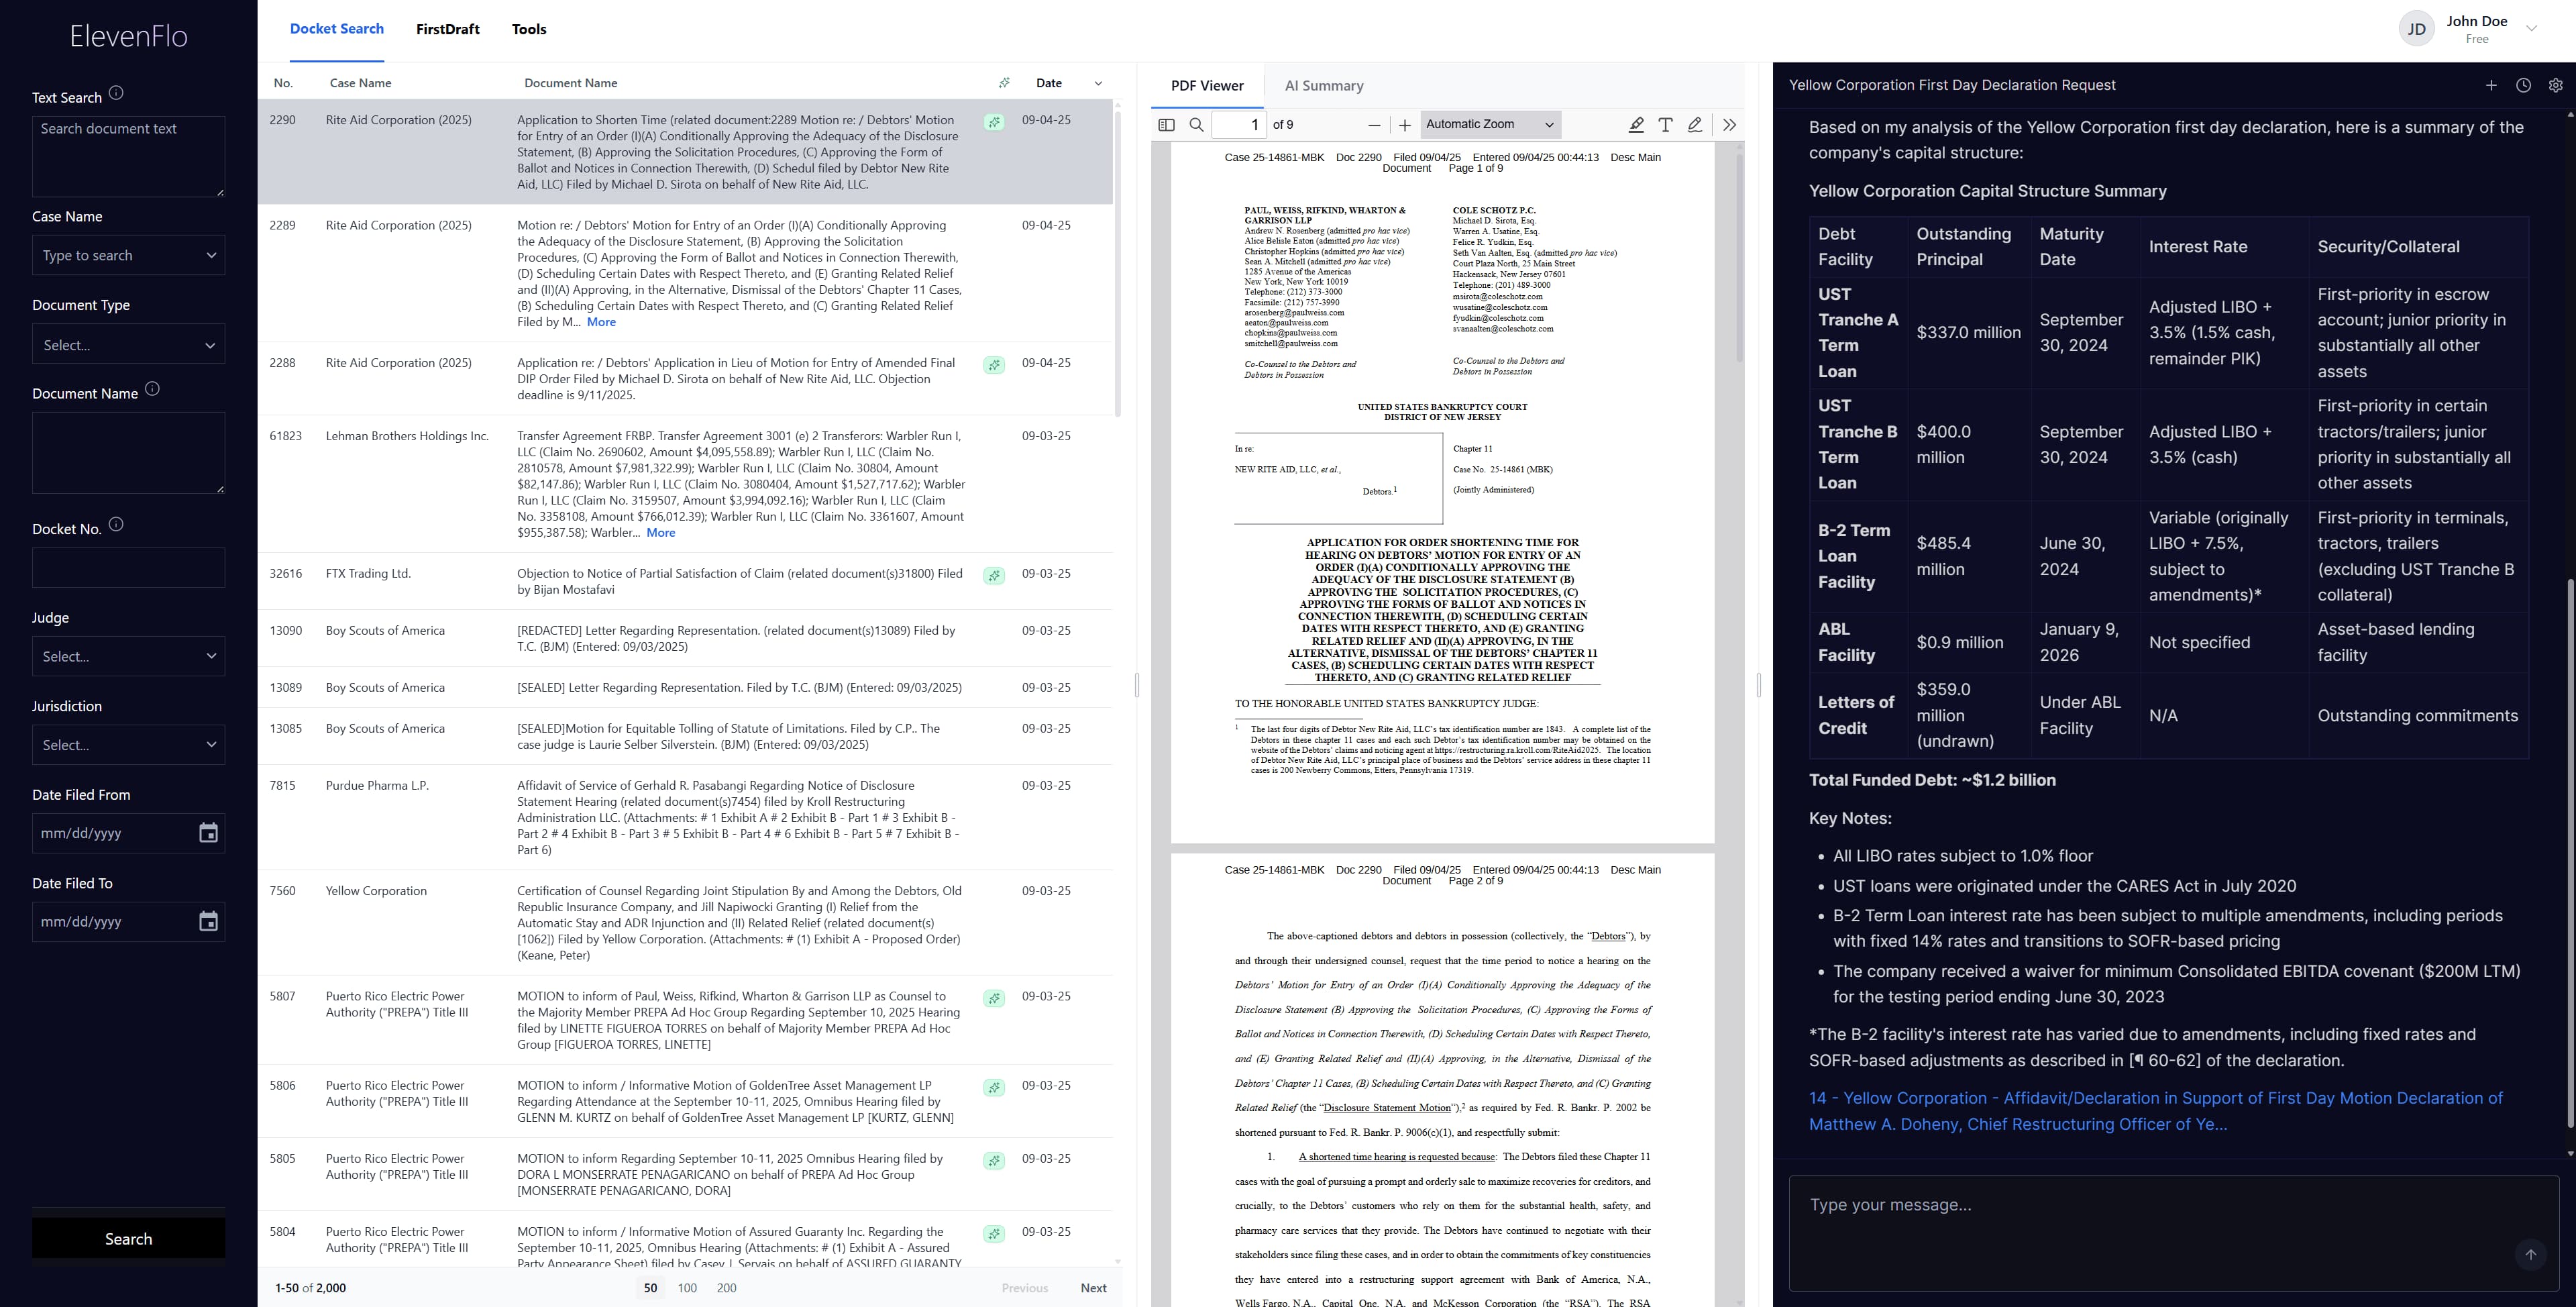Start a new chat with plus icon

(2491, 86)
